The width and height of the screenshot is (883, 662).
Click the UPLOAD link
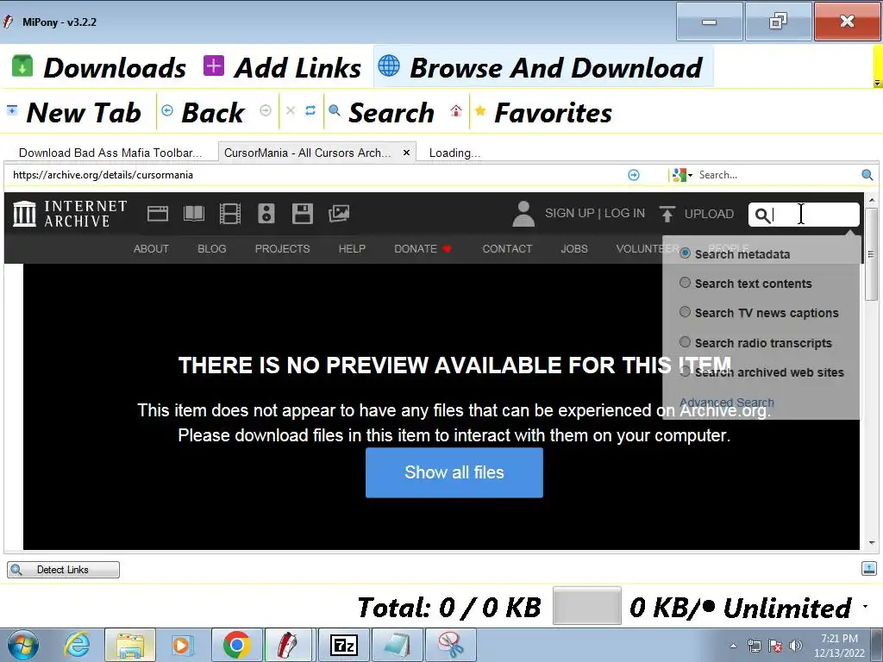tap(697, 214)
